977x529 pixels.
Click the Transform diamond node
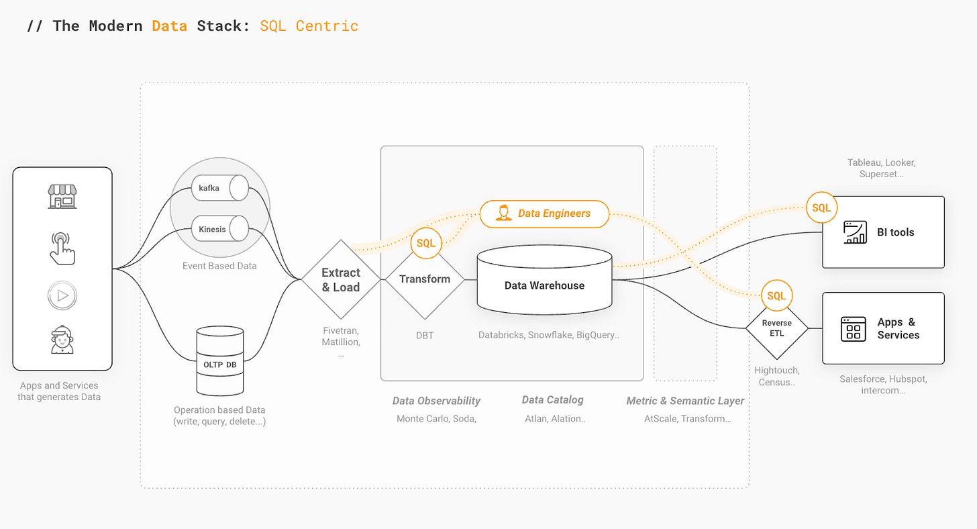pyautogui.click(x=425, y=279)
